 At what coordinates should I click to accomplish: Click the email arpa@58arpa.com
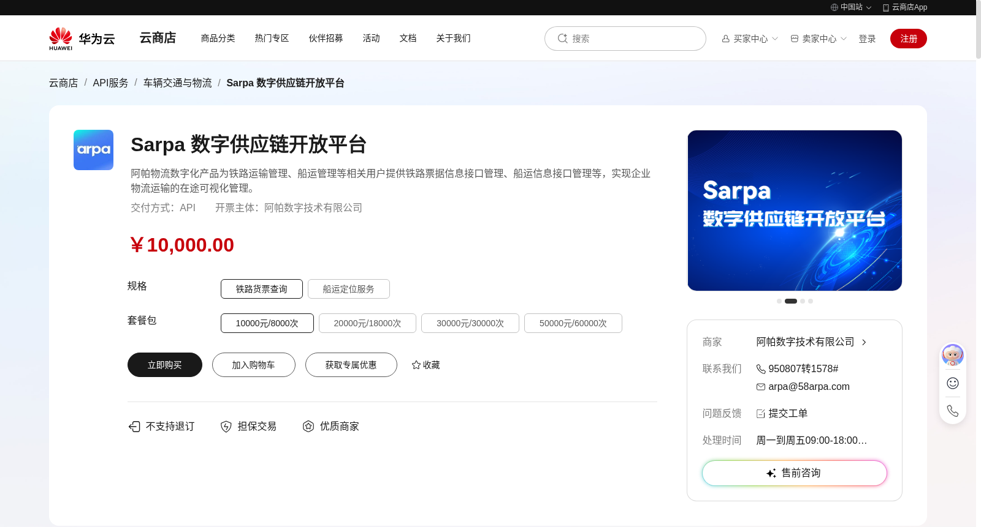(x=809, y=387)
